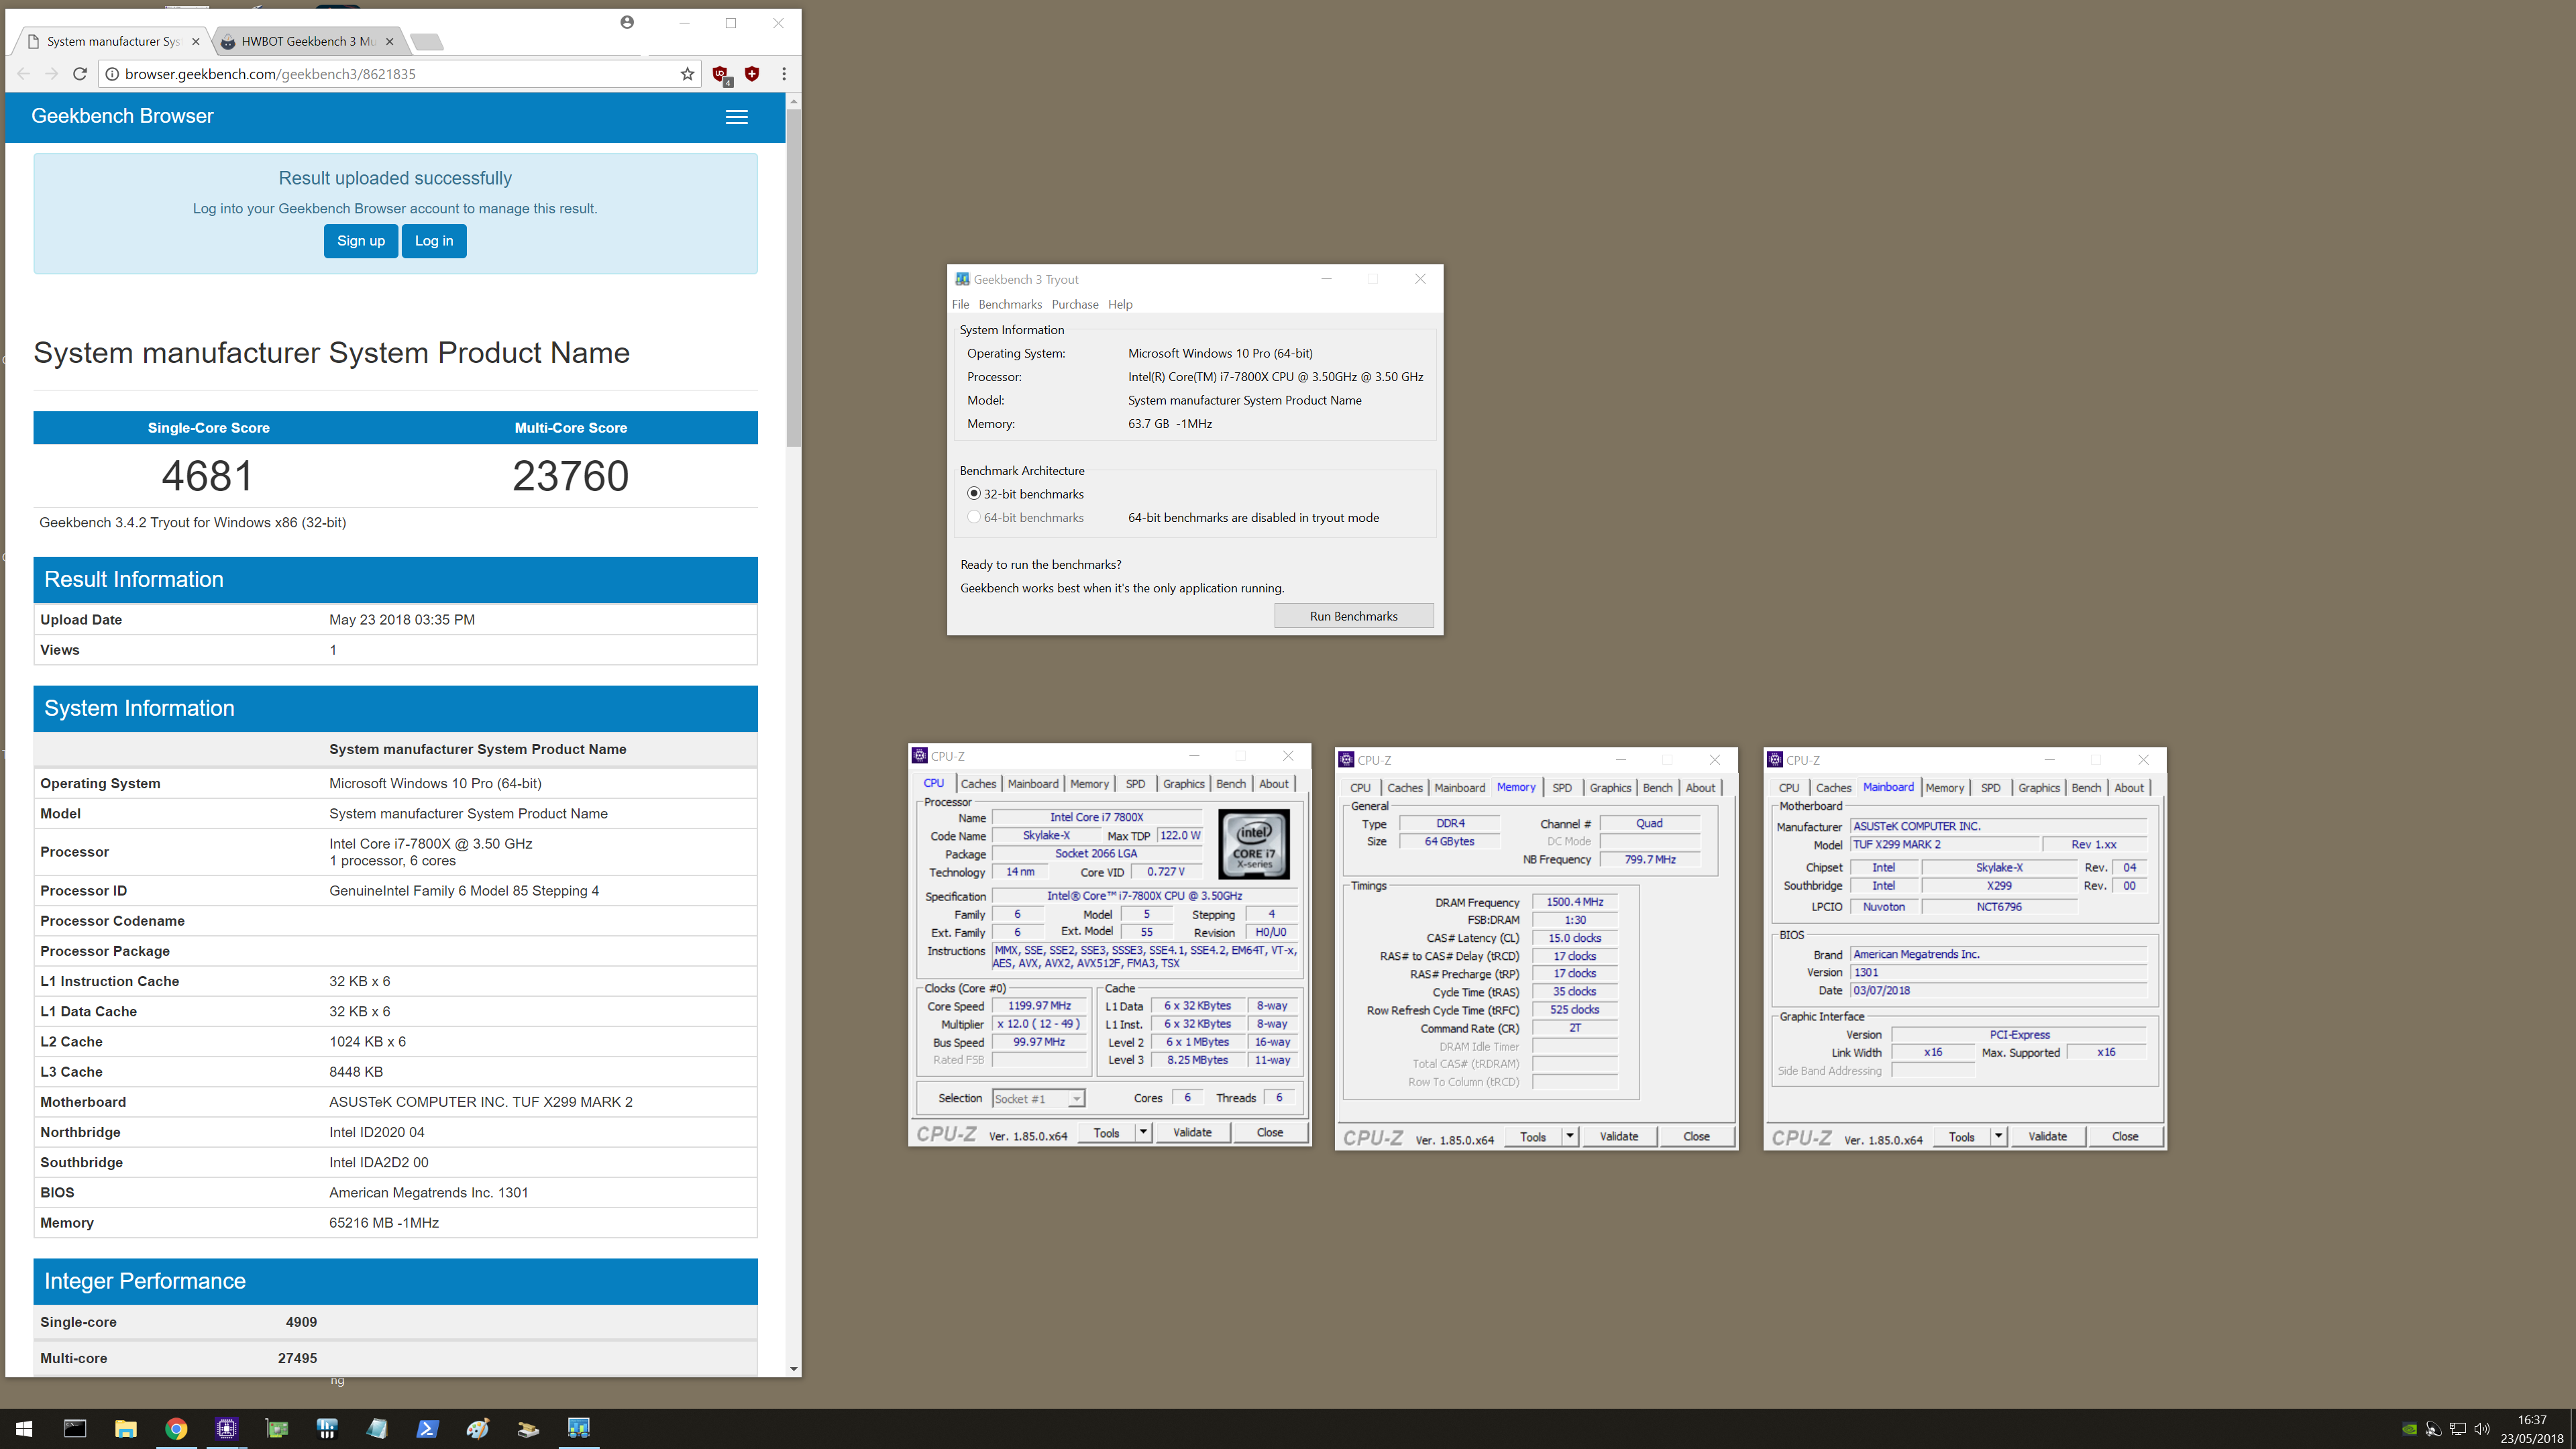Expand Tools arrow in the CPU tab CPU-Z window
Image resolution: width=2576 pixels, height=1449 pixels.
(1144, 1132)
